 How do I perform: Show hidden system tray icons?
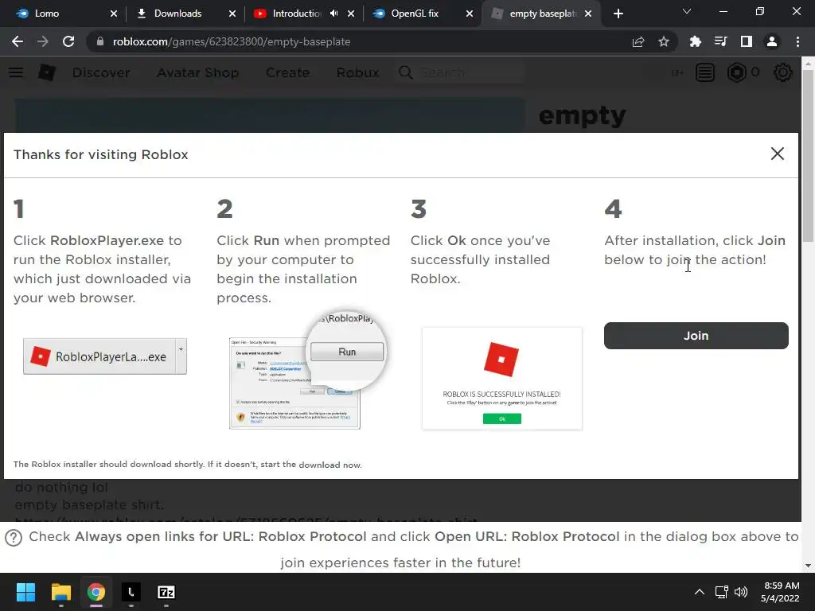(x=700, y=592)
